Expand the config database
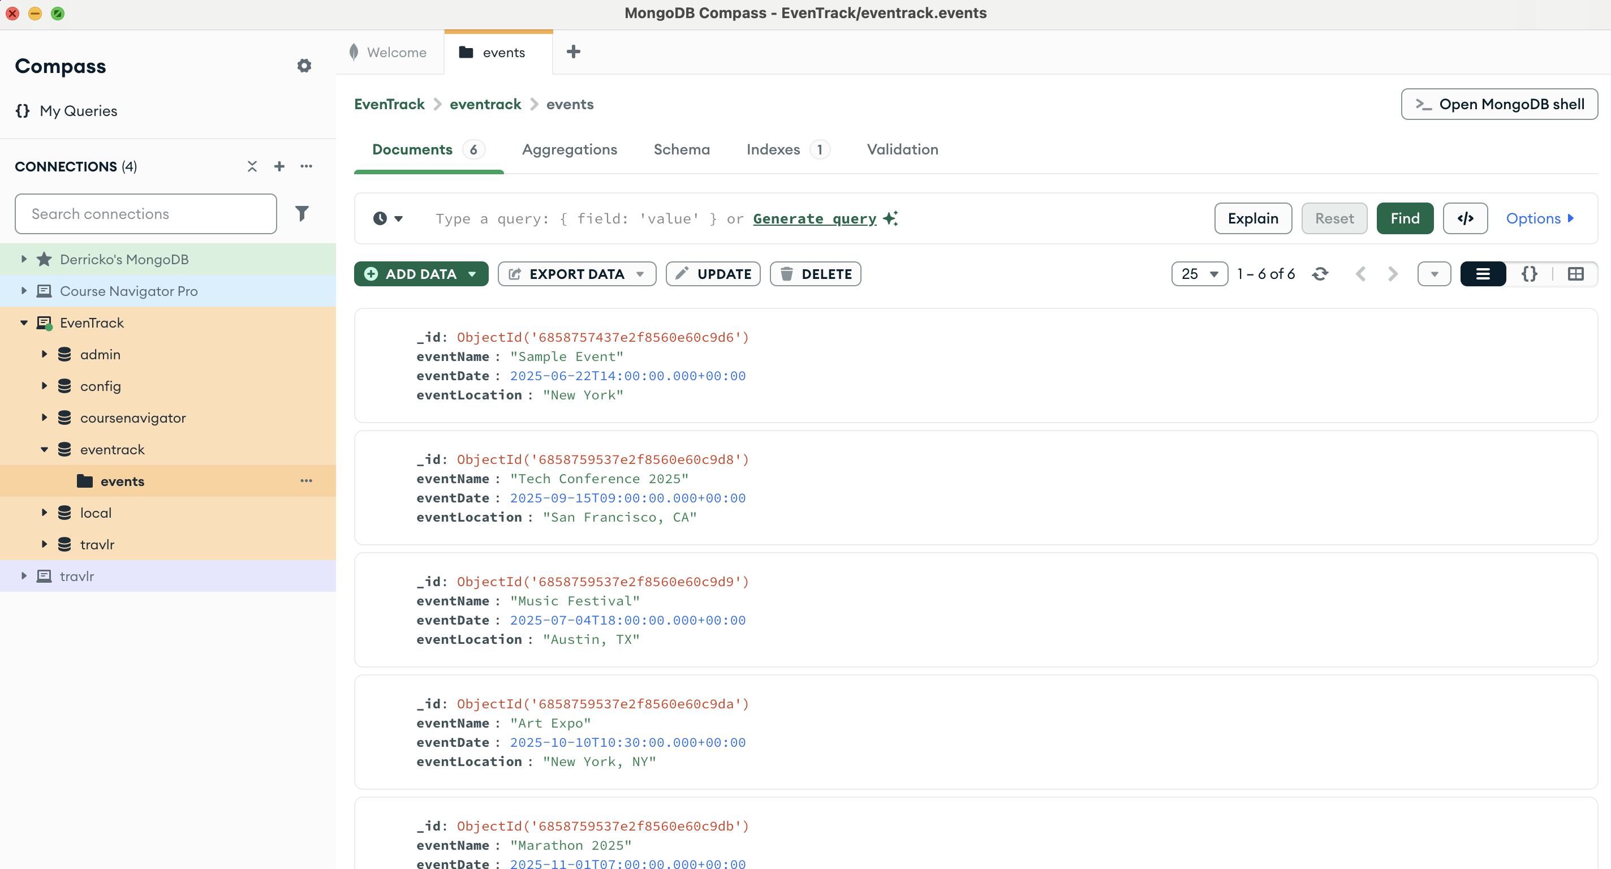This screenshot has height=869, width=1611. click(44, 386)
